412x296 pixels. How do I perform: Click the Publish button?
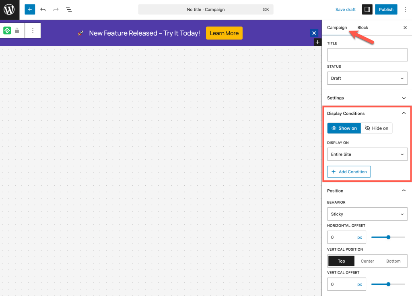coord(386,9)
